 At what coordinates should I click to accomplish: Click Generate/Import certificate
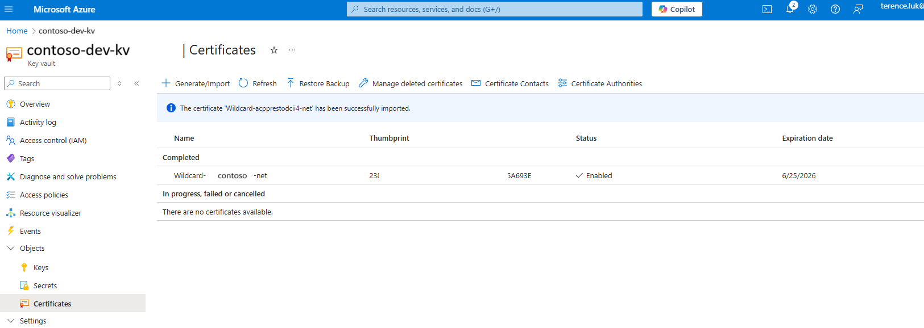[196, 83]
